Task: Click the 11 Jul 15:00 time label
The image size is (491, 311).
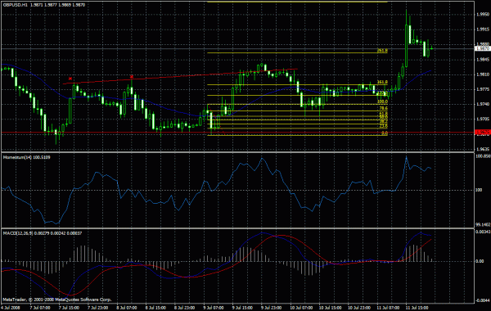Action: (417, 308)
